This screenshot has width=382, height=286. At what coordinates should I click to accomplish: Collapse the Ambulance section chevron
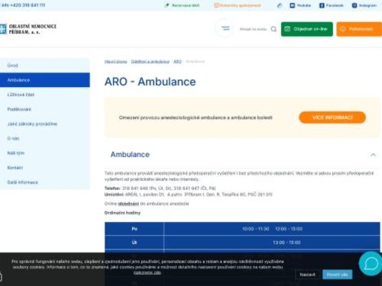(x=373, y=155)
